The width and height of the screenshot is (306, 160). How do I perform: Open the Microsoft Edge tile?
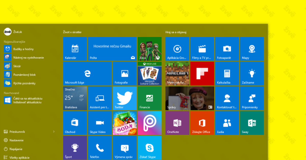pyautogui.click(x=87, y=73)
